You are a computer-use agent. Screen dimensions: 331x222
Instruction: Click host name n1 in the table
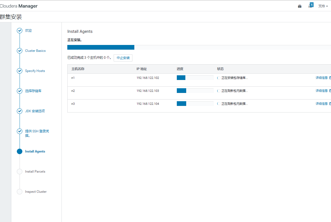click(73, 78)
